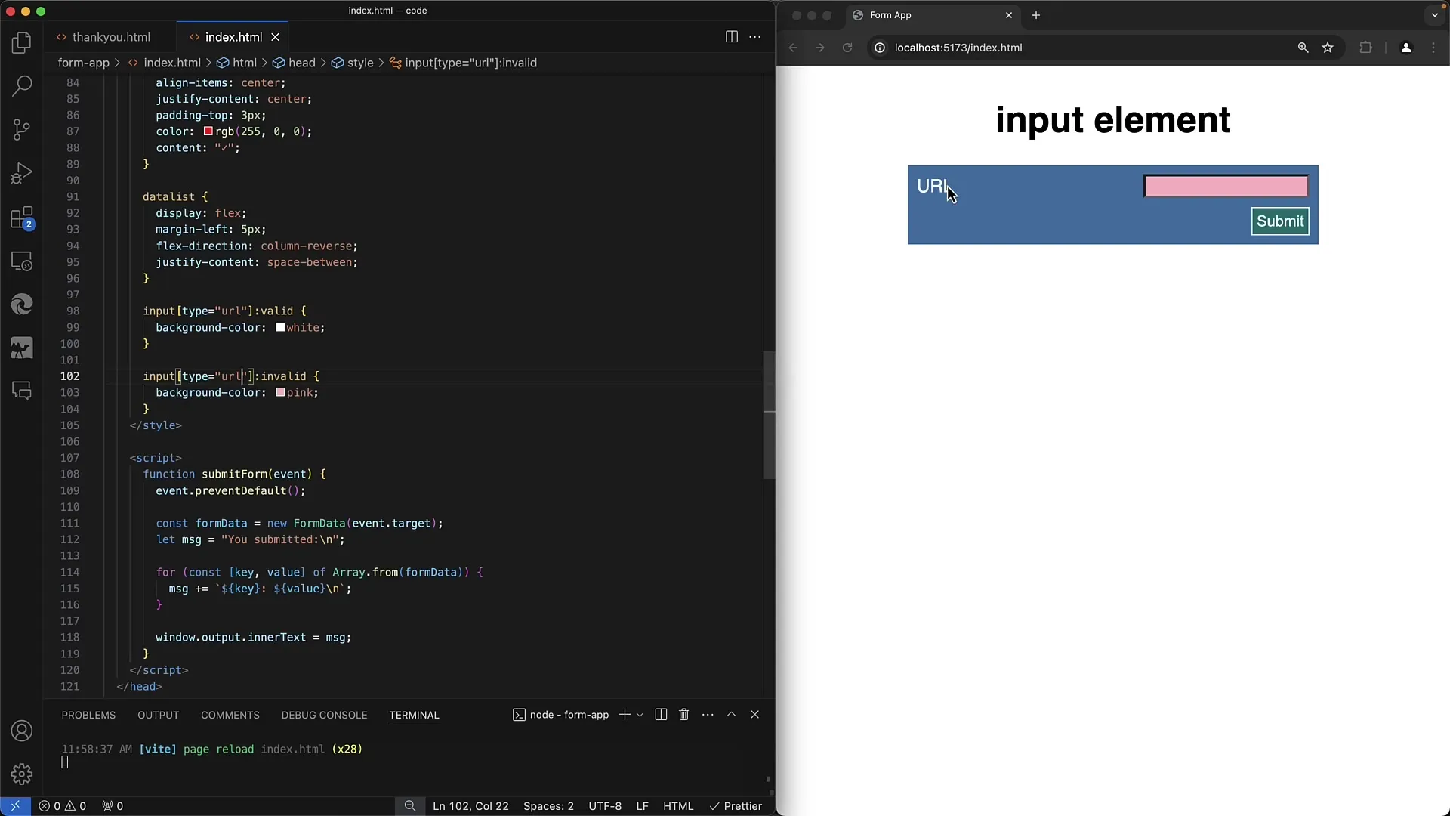Select the Terminal tab in bottom panel
The height and width of the screenshot is (816, 1450).
(x=415, y=714)
